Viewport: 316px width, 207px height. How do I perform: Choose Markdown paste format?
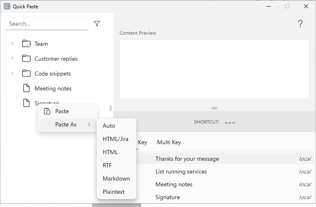[116, 178]
